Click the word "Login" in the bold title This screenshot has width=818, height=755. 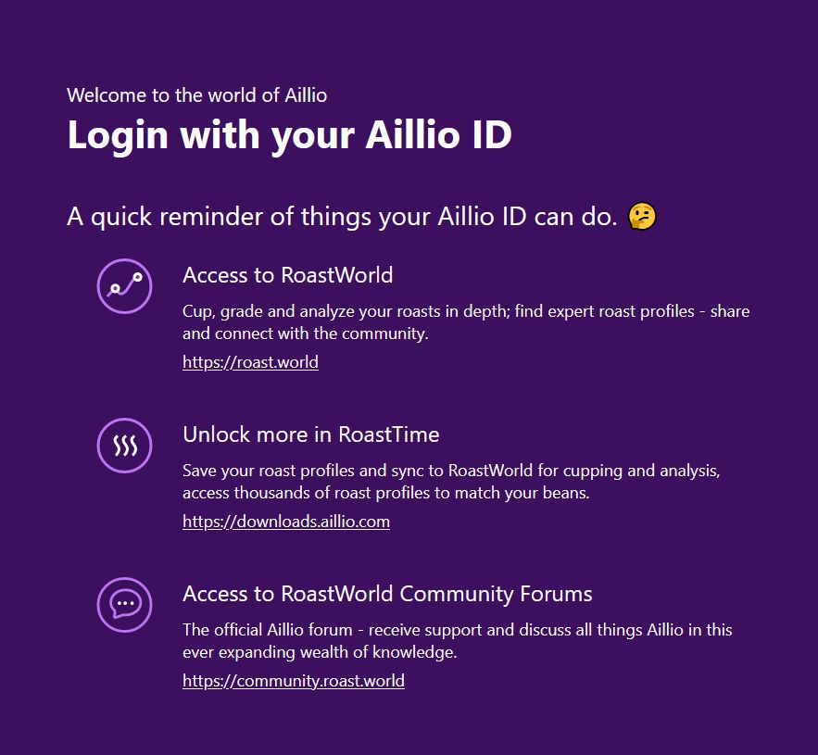point(118,135)
